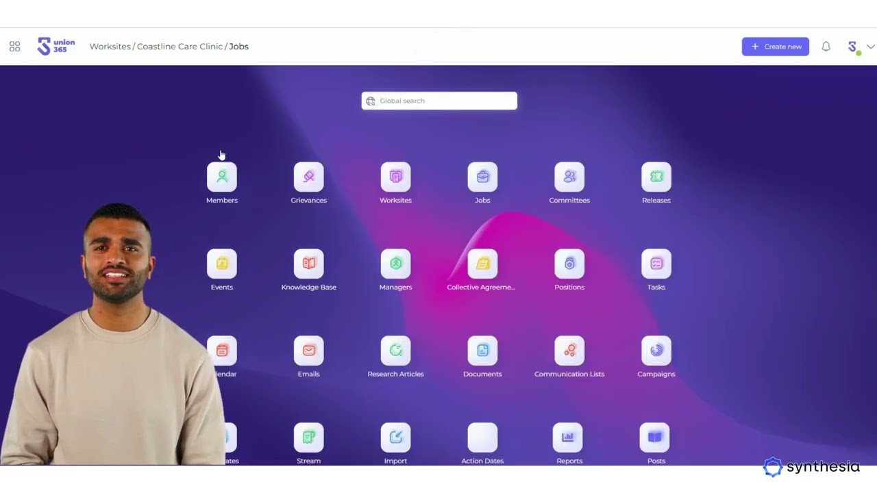
Task: Open the Events app
Action: (x=222, y=264)
